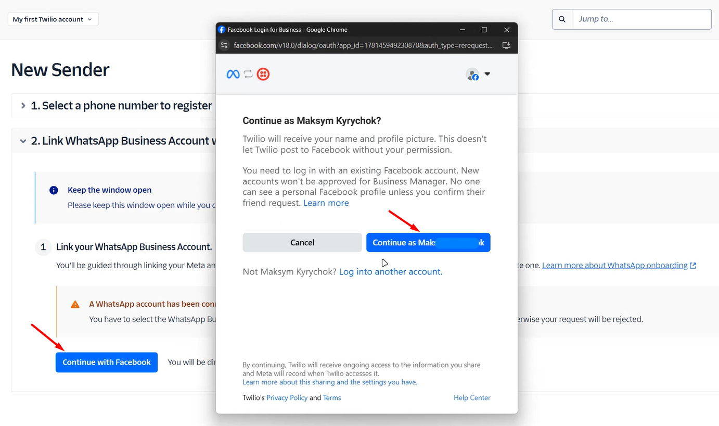Click Log into another account link

(390, 272)
